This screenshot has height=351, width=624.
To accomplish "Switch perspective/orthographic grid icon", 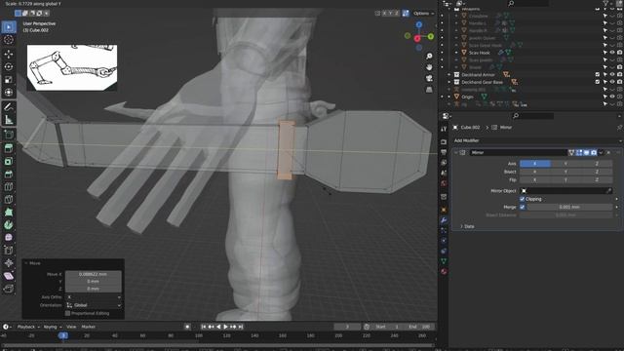I will (429, 90).
